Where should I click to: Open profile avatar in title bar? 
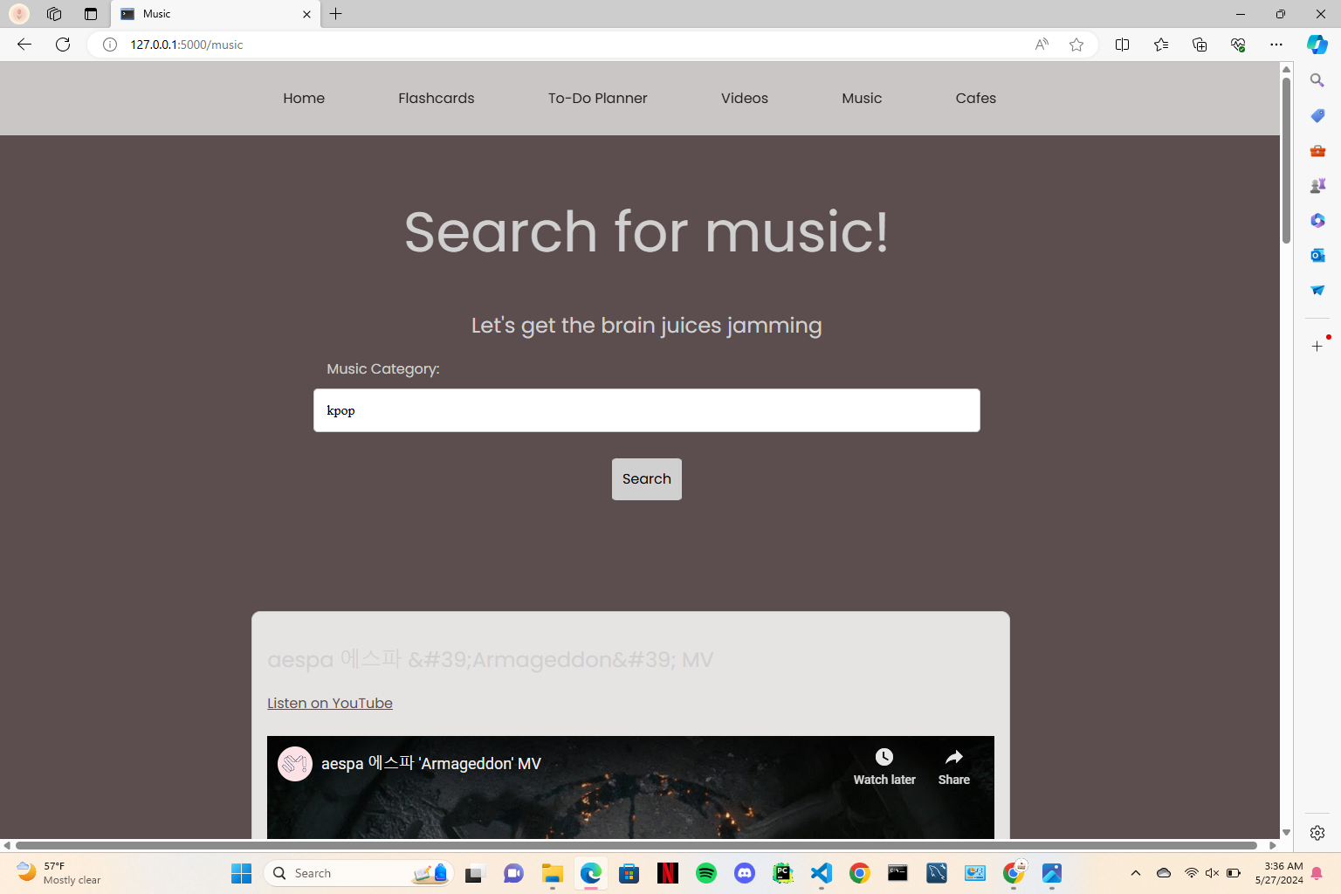[19, 14]
